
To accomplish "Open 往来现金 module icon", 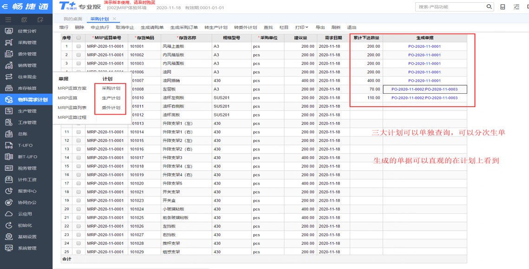I will pos(9,77).
